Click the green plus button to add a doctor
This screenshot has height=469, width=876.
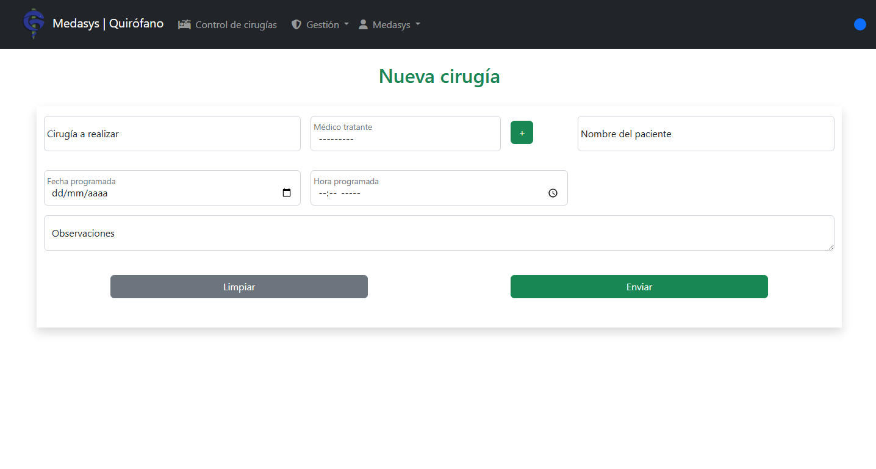[x=522, y=132]
